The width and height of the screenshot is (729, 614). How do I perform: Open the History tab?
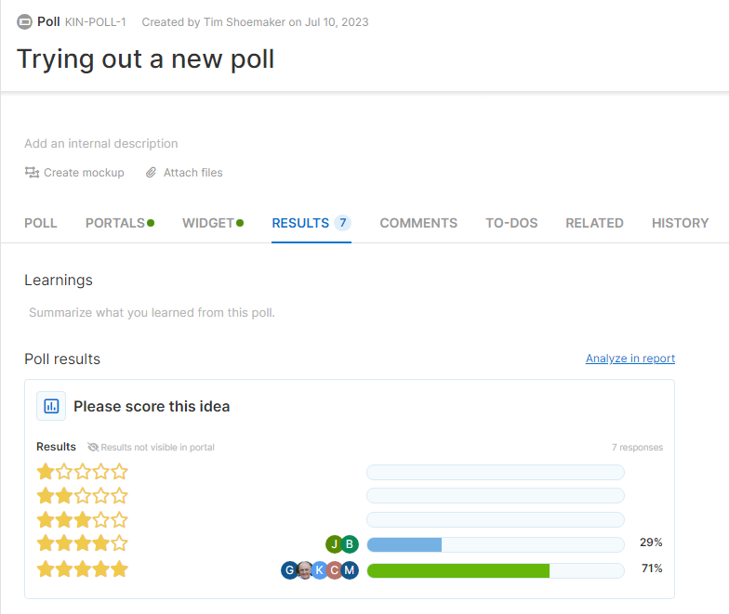tap(680, 223)
